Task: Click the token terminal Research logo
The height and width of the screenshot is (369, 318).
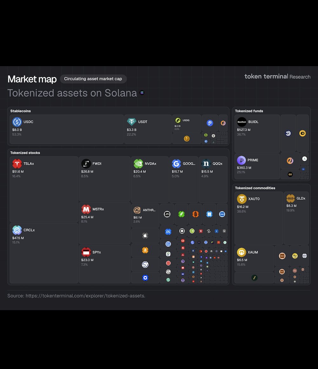Action: pyautogui.click(x=277, y=76)
